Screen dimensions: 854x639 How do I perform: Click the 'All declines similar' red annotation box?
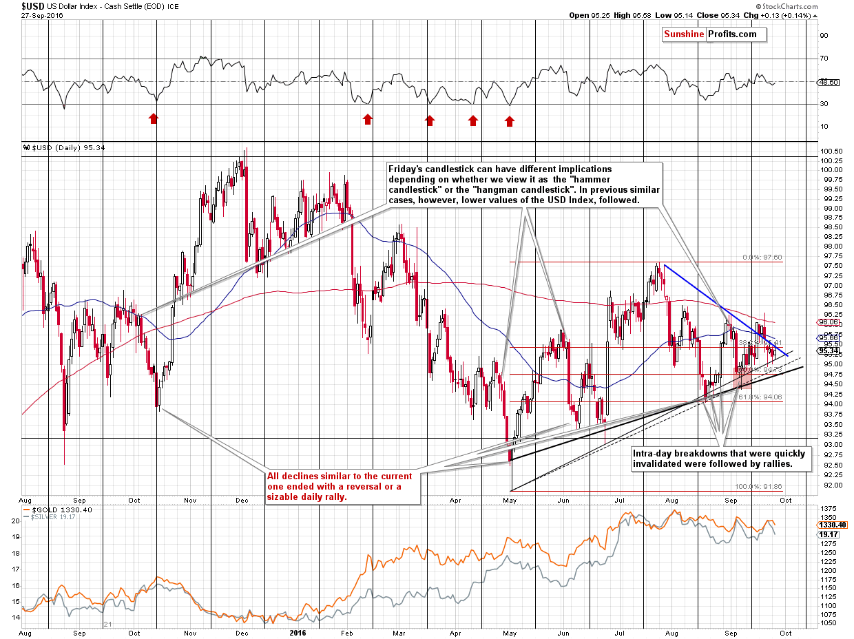(x=342, y=488)
